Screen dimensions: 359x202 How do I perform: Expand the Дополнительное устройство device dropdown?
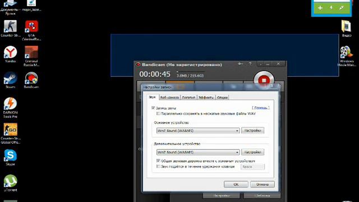pos(198,152)
